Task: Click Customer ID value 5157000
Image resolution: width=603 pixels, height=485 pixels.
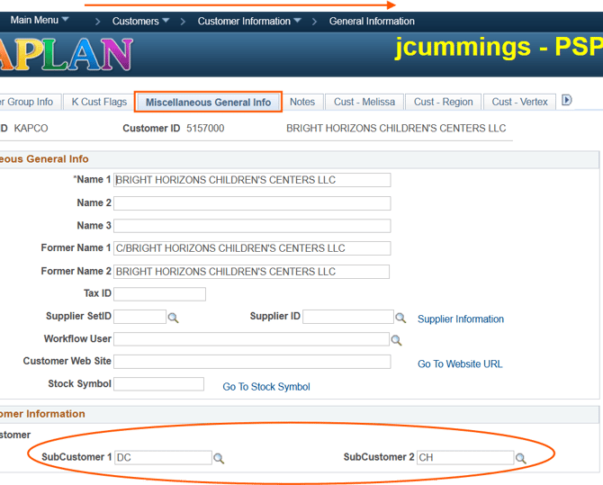Action: pyautogui.click(x=205, y=128)
